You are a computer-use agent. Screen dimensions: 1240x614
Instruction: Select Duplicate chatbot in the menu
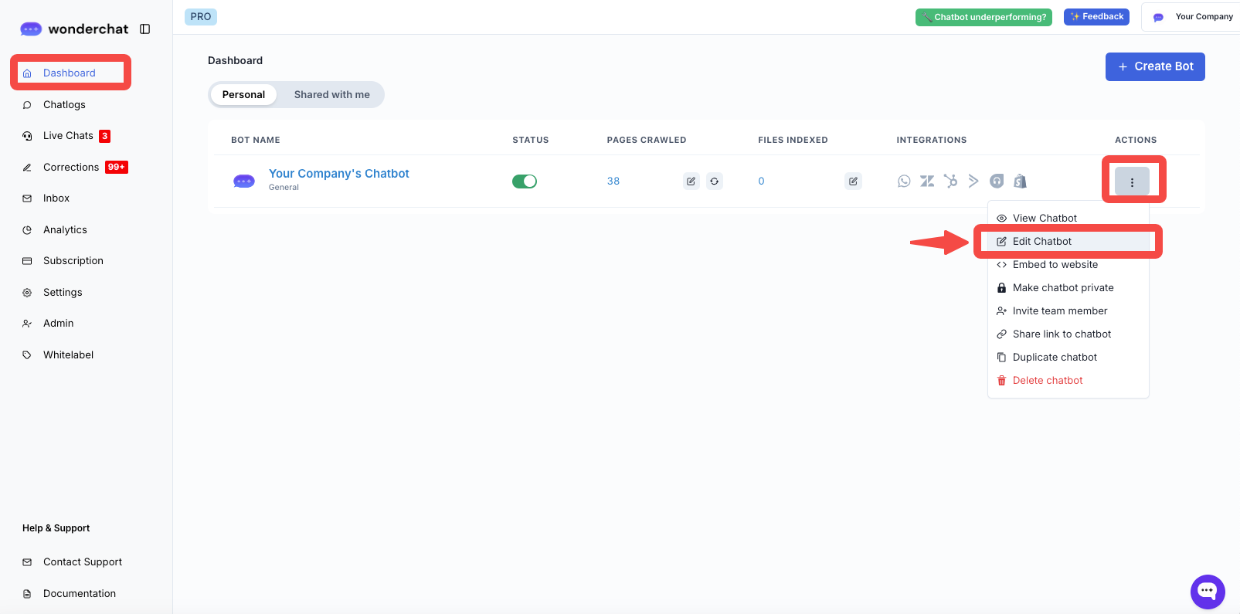tap(1055, 358)
